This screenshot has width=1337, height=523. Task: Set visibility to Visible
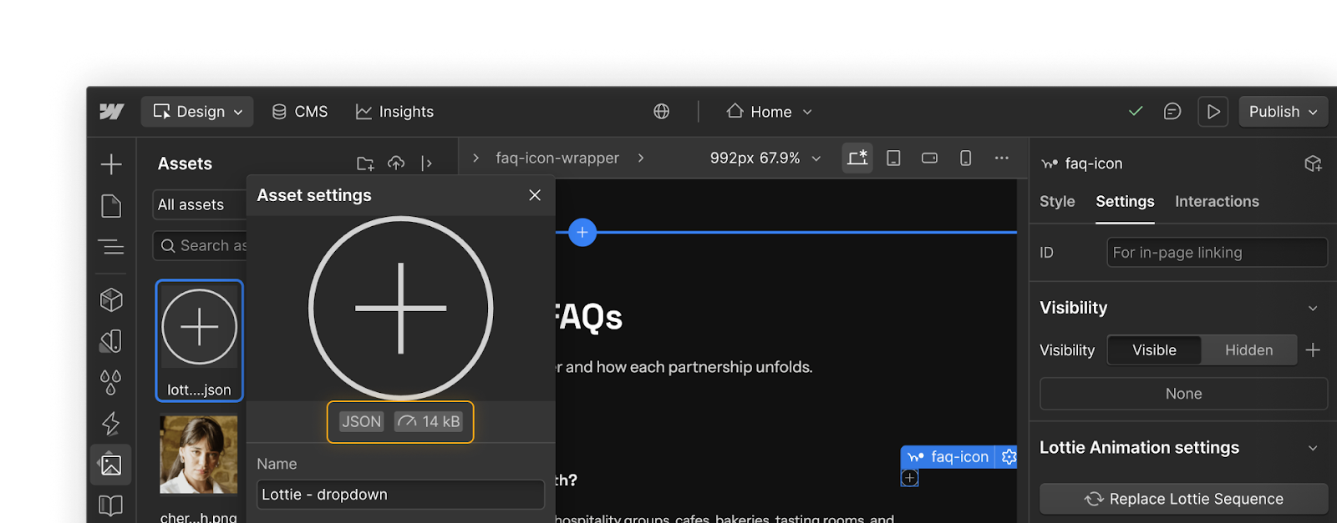coord(1154,350)
